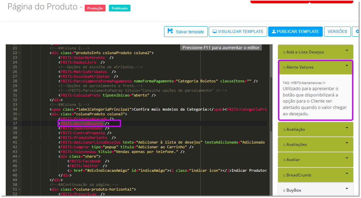Click the commented FBITS:ParcelamentoPadrao line
361x198 pixels.
pos(143,90)
